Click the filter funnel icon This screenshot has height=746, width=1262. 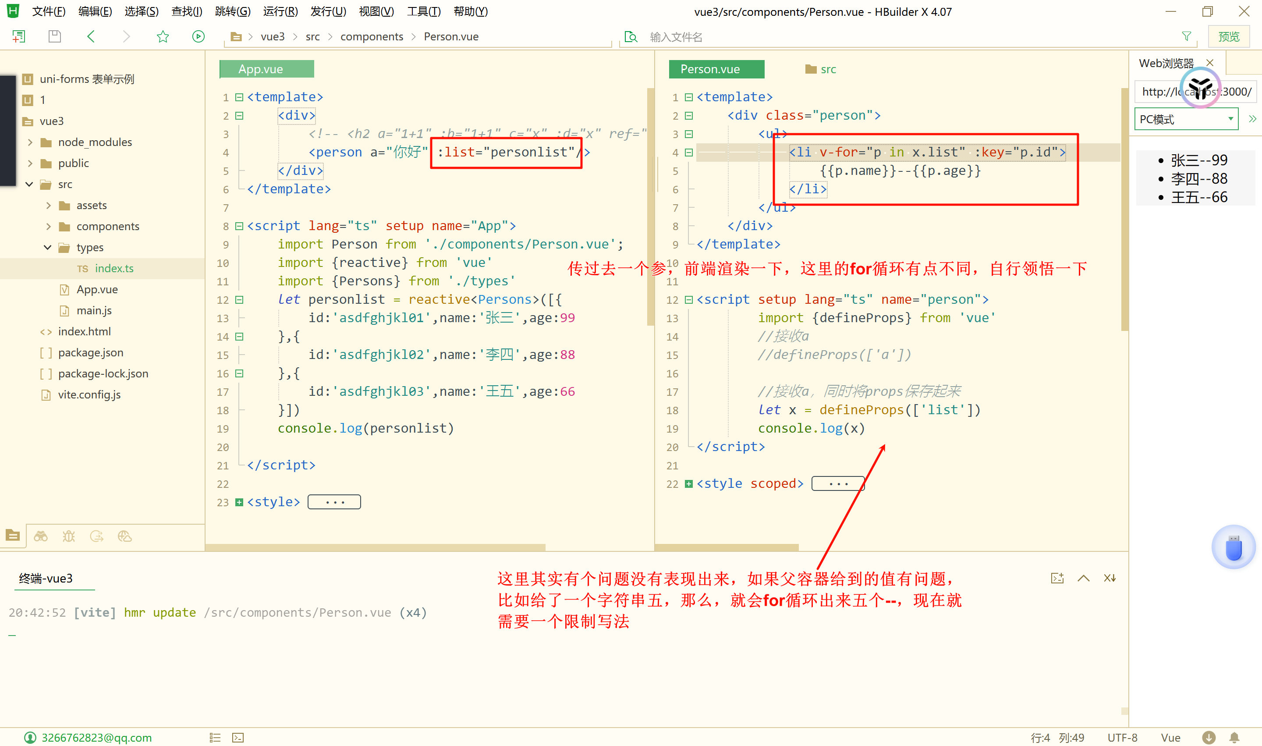[x=1186, y=37]
